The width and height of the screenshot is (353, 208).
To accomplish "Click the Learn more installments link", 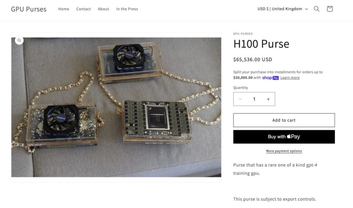I will [290, 77].
